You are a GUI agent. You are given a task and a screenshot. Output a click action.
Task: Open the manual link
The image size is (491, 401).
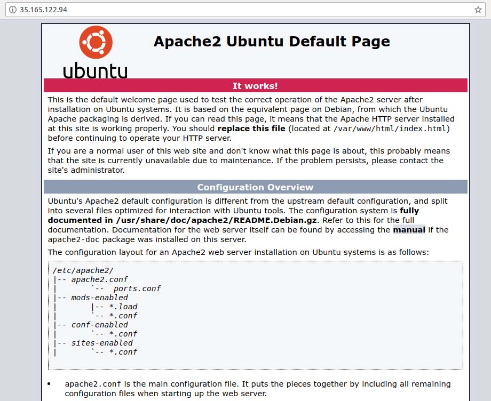pyautogui.click(x=409, y=230)
